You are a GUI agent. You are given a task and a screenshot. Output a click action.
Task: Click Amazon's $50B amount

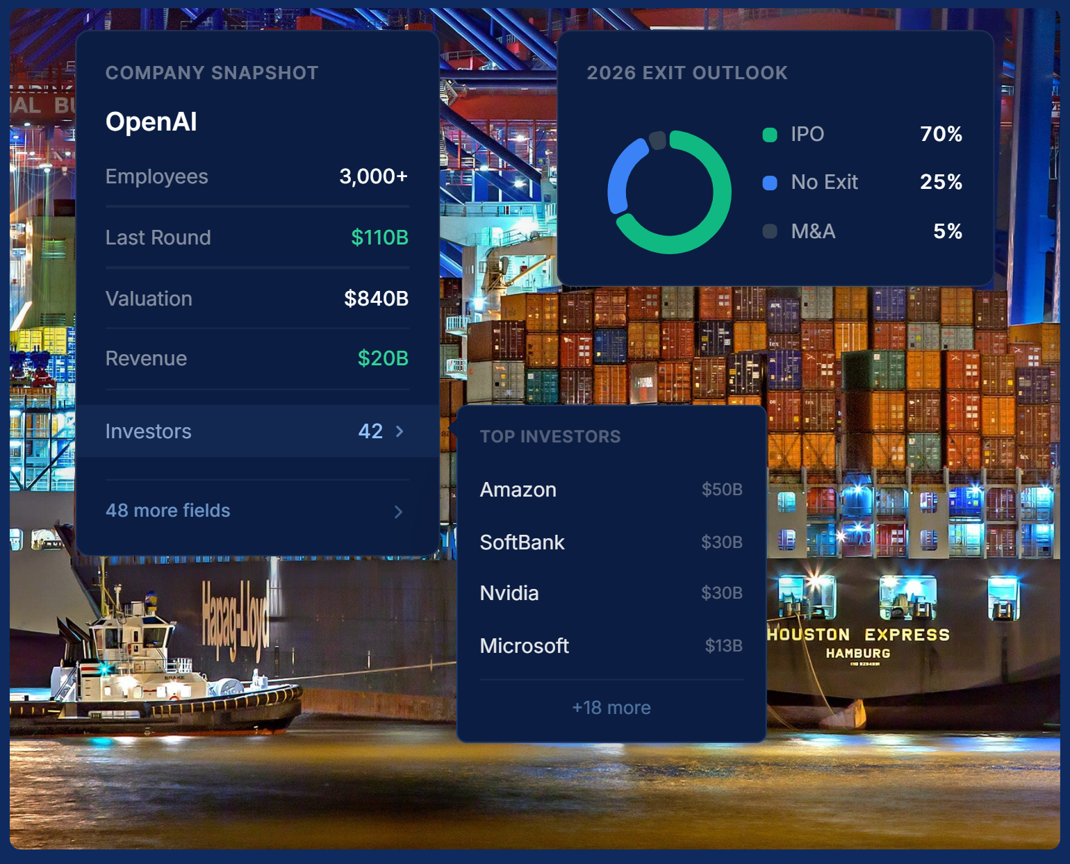(x=722, y=490)
